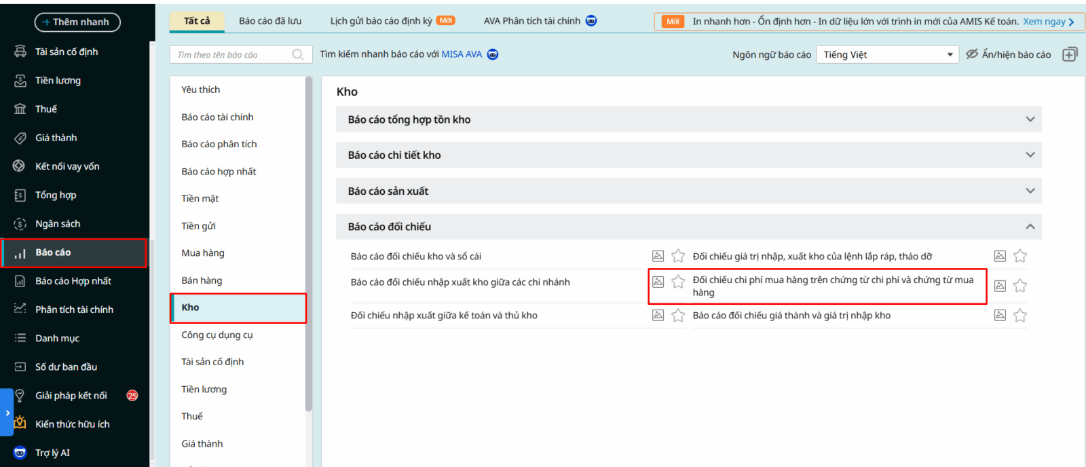Open Giải pháp kết nối notification badge
The height and width of the screenshot is (467, 1086).
pyautogui.click(x=132, y=395)
